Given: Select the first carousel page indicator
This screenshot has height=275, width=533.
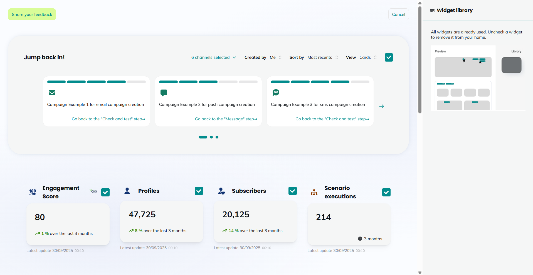Looking at the screenshot, I should [x=203, y=137].
